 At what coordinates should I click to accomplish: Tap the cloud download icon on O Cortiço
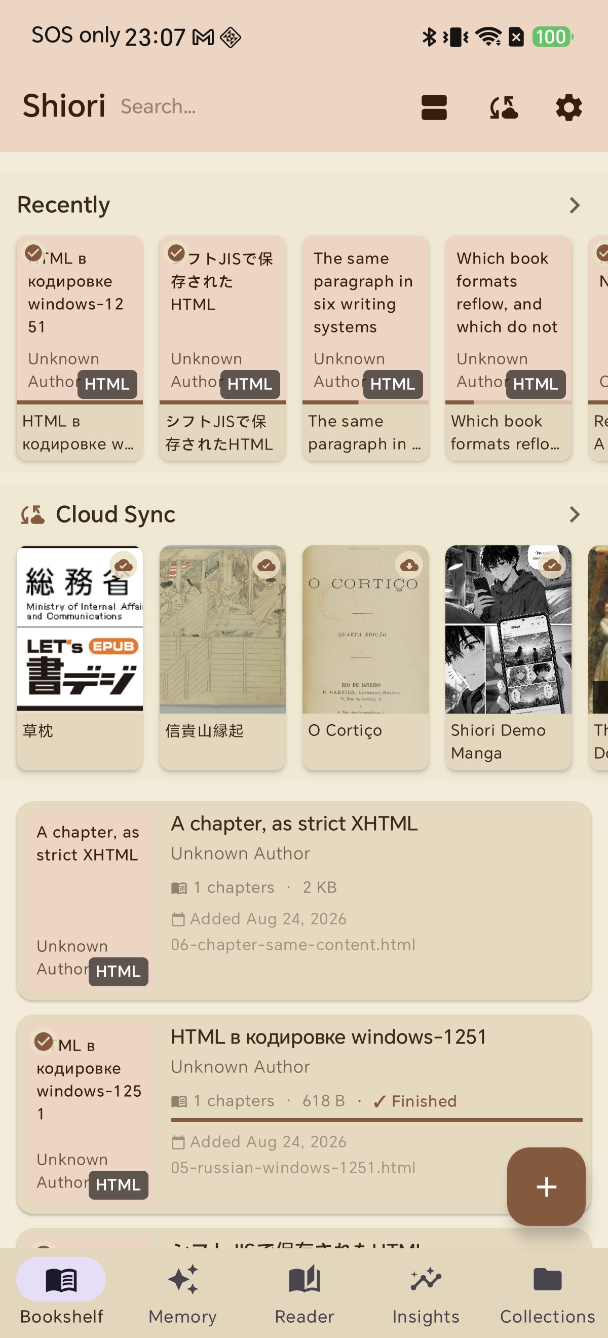coord(409,565)
